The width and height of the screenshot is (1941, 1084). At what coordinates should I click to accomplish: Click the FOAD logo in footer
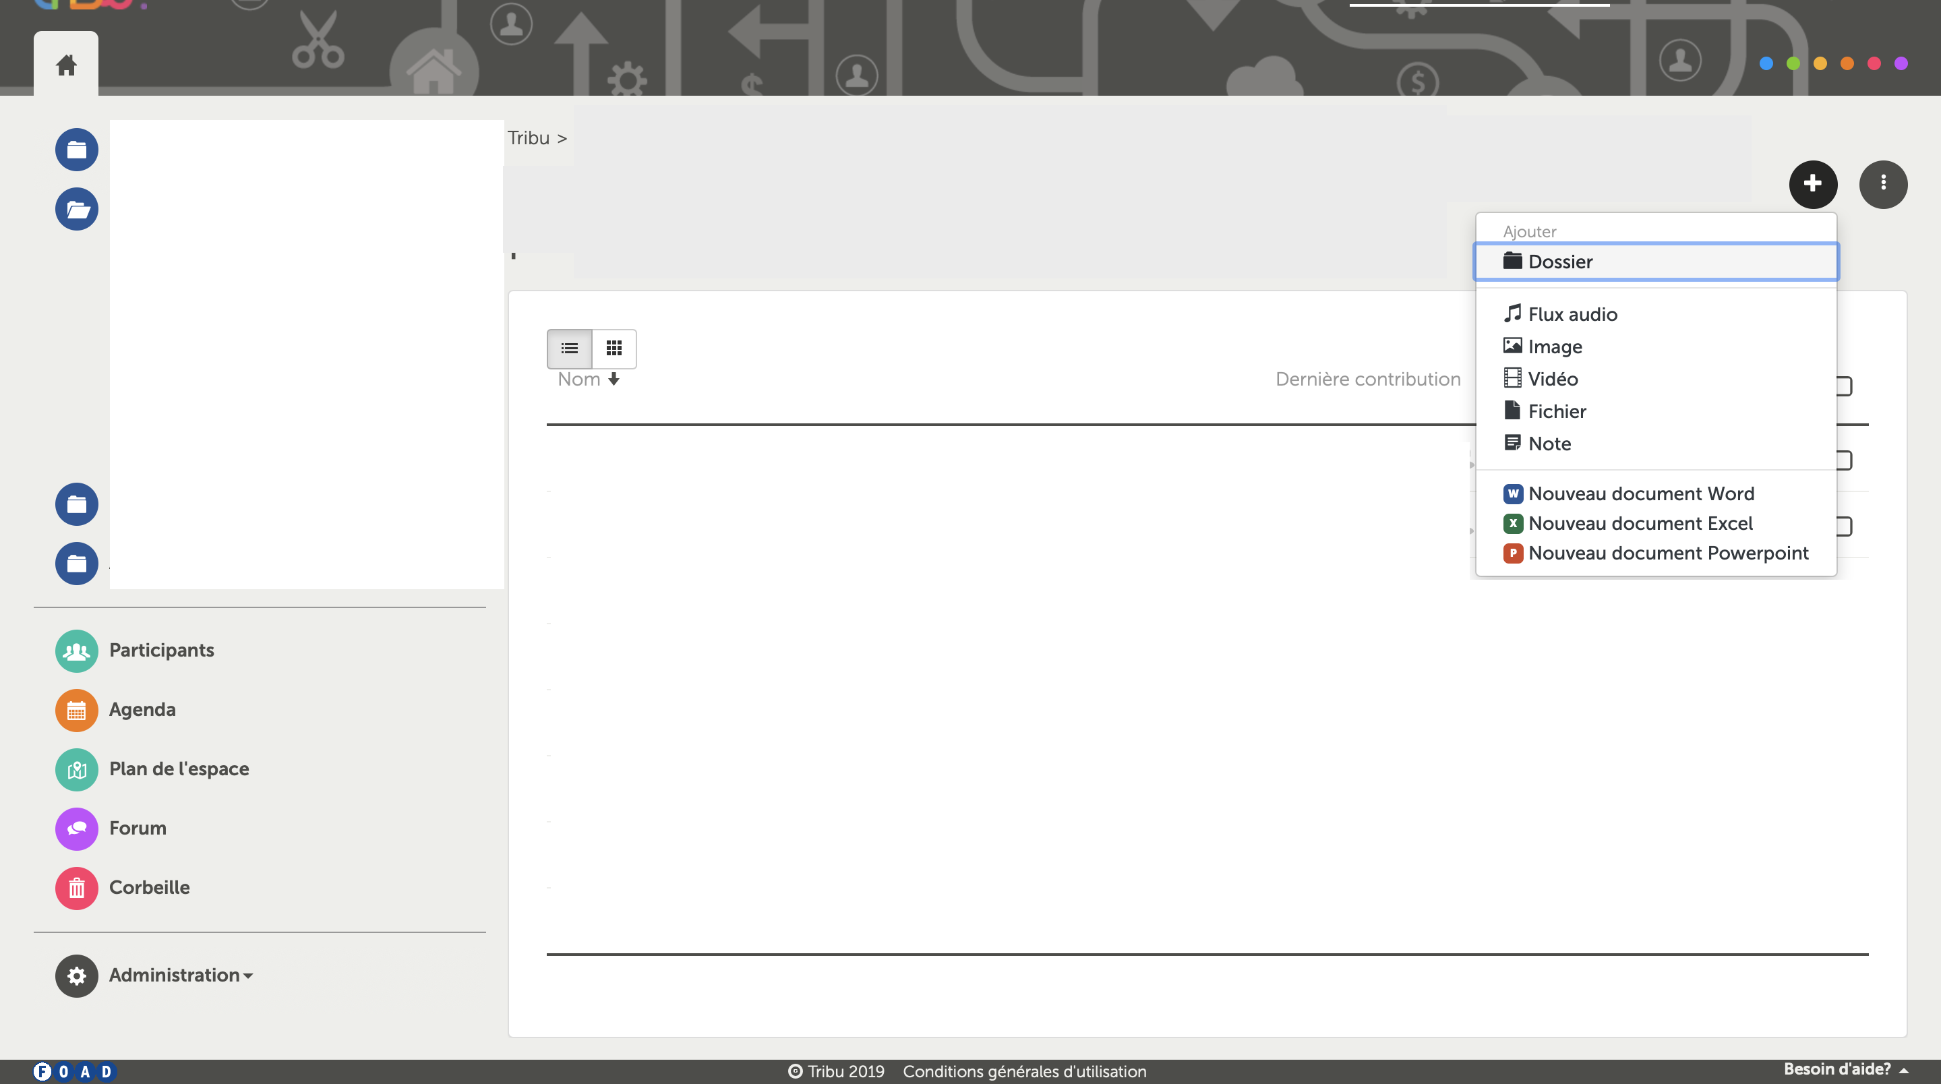pyautogui.click(x=74, y=1071)
